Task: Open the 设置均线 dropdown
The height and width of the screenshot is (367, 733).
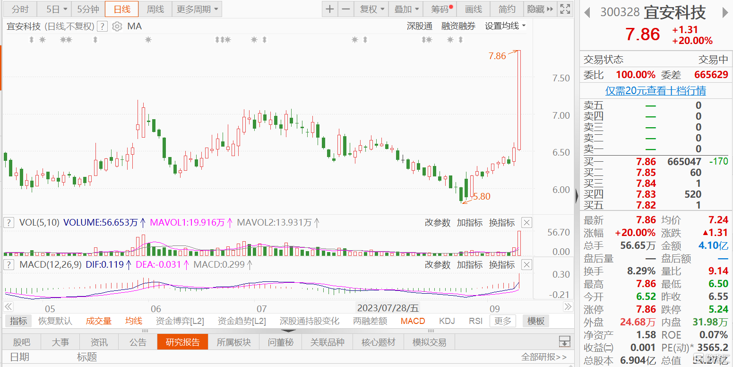Action: [x=505, y=26]
